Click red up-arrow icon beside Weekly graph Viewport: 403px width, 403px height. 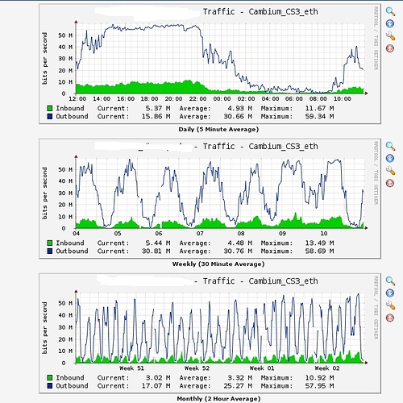point(390,183)
